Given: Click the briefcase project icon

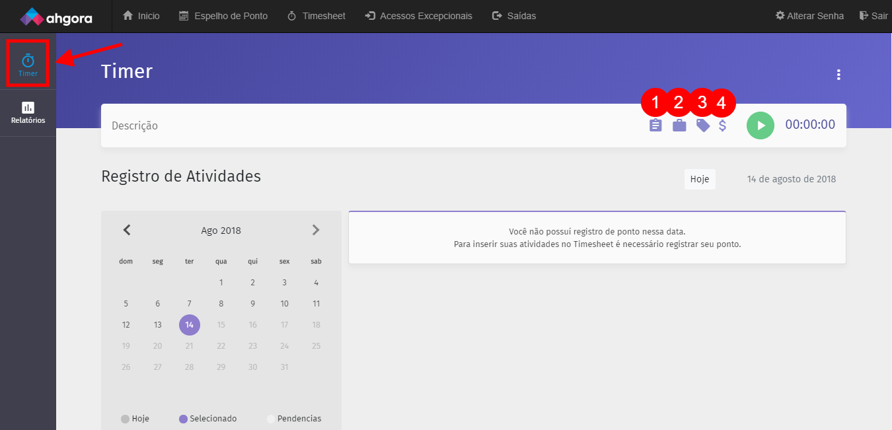Looking at the screenshot, I should (679, 125).
